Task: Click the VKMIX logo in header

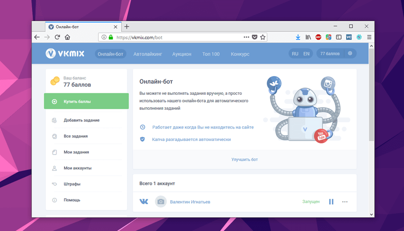Action: click(x=64, y=54)
